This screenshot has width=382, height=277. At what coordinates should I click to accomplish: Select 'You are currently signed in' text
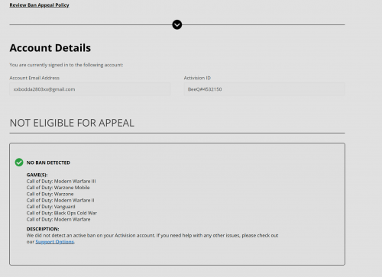pos(66,65)
